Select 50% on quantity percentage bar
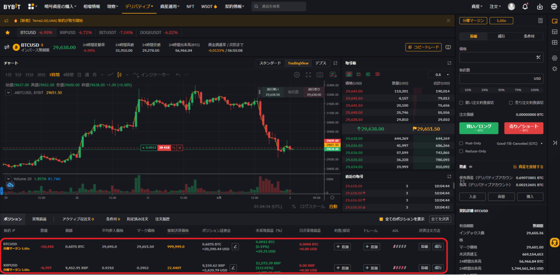Screen dimensions: 560x275 click(x=501, y=90)
